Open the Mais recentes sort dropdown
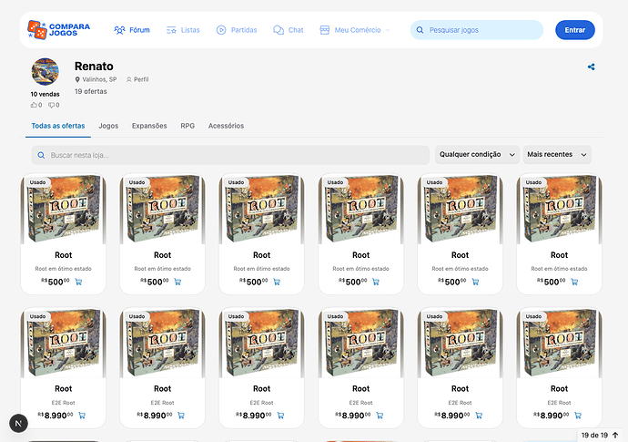Image resolution: width=628 pixels, height=442 pixels. tap(557, 155)
